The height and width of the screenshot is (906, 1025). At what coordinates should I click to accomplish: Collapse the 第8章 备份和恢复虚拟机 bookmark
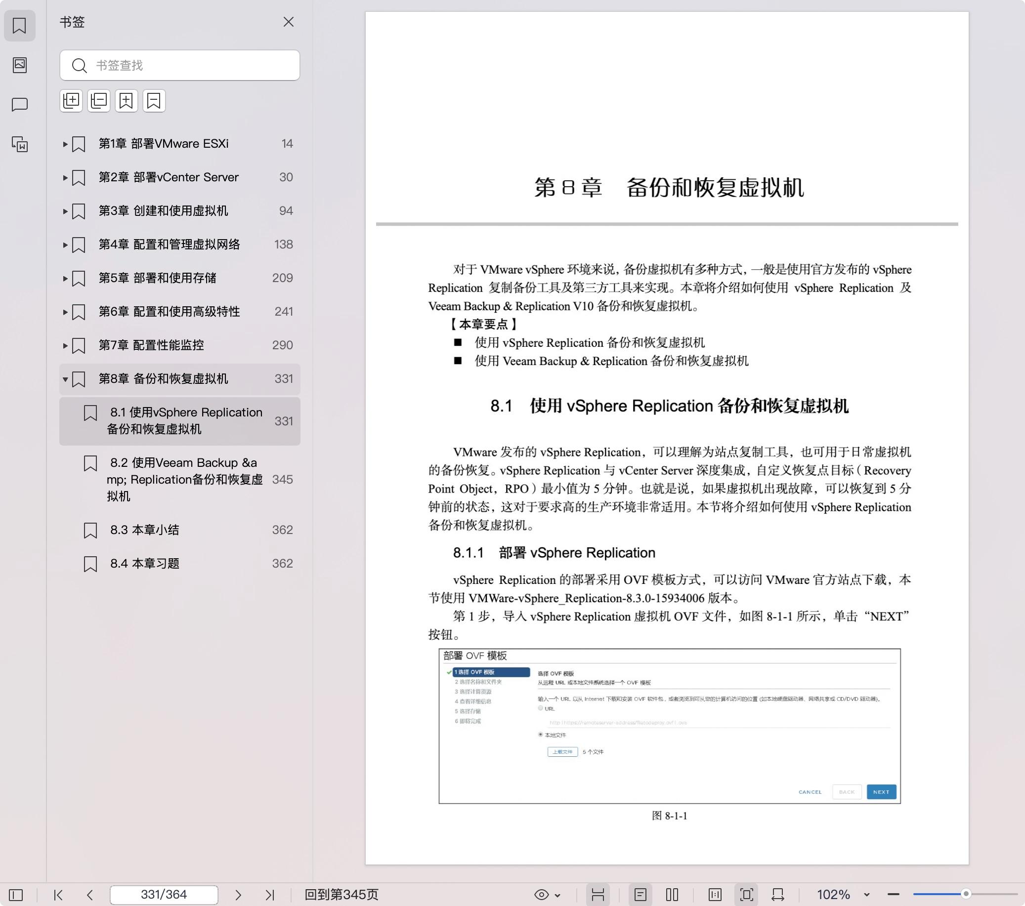click(65, 379)
